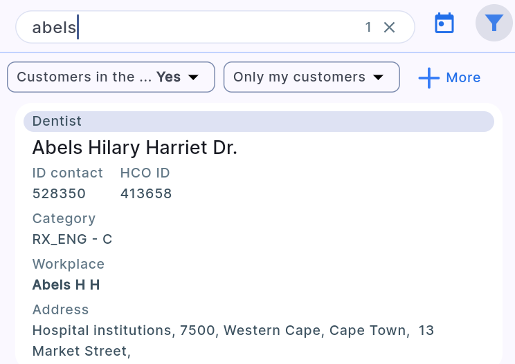Toggle the filter funnel button

[x=494, y=23]
